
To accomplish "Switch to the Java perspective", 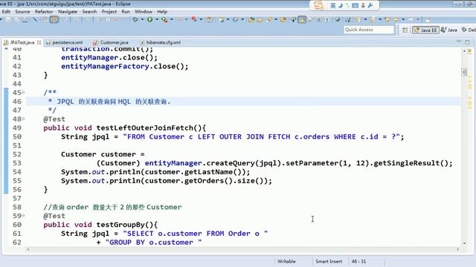I will tap(449, 30).
